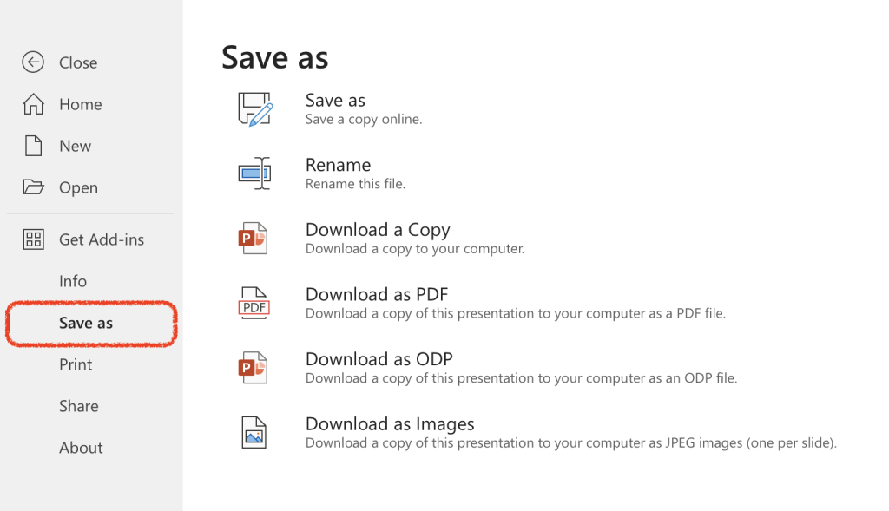The image size is (889, 511).
Task: Click the picture icon for Download as Images
Action: (x=254, y=432)
